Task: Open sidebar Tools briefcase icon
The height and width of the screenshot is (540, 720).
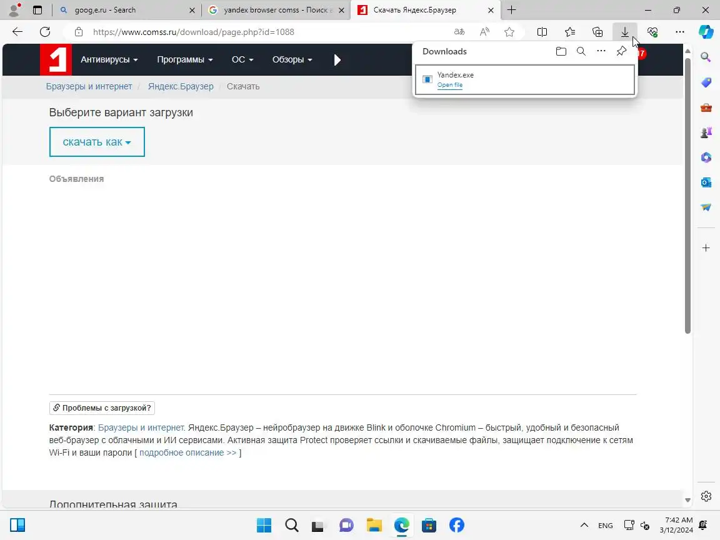Action: coord(706,107)
